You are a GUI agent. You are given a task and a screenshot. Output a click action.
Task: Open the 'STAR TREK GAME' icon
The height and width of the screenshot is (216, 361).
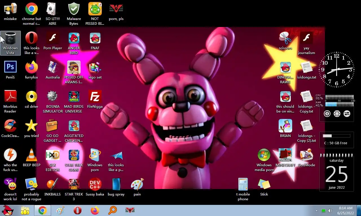pyautogui.click(x=74, y=160)
